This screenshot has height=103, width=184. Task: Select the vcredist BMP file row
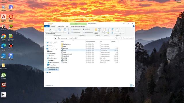click(89, 62)
